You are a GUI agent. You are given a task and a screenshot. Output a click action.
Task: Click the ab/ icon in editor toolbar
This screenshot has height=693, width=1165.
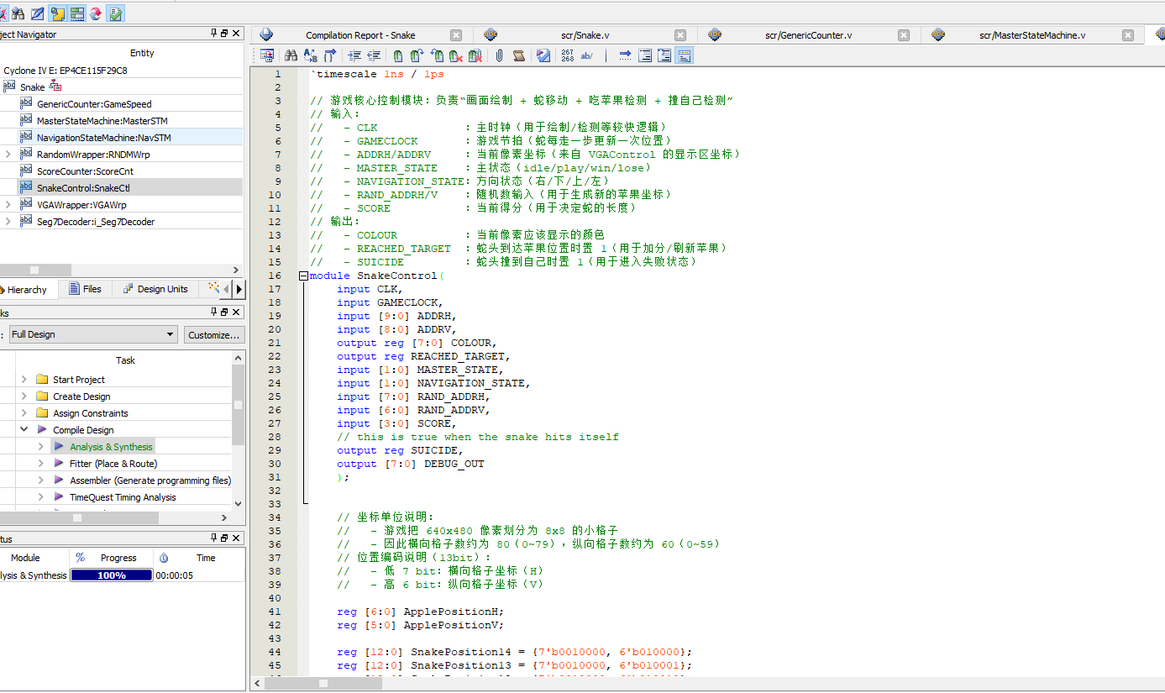coord(587,55)
